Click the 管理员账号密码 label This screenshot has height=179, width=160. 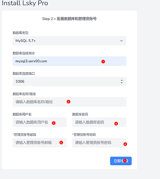tap(84, 135)
